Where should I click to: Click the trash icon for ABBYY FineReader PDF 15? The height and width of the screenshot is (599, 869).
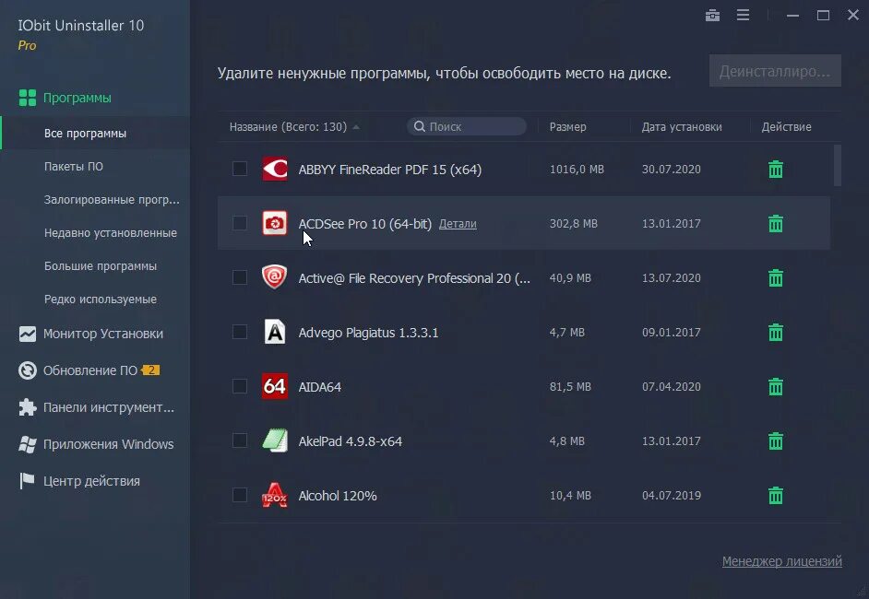(775, 169)
